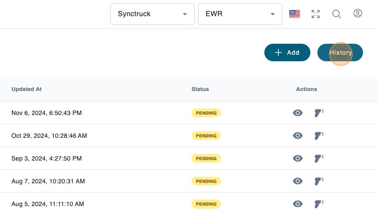377x210 pixels.
Task: Expand the Synctruck dropdown
Action: (x=152, y=14)
